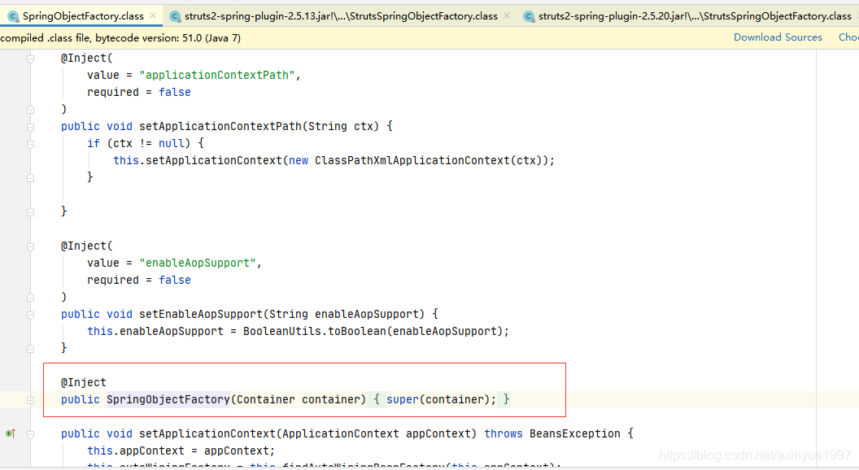Screen dimensions: 859x470
Task: Click the Download Sources link
Action: click(x=777, y=37)
